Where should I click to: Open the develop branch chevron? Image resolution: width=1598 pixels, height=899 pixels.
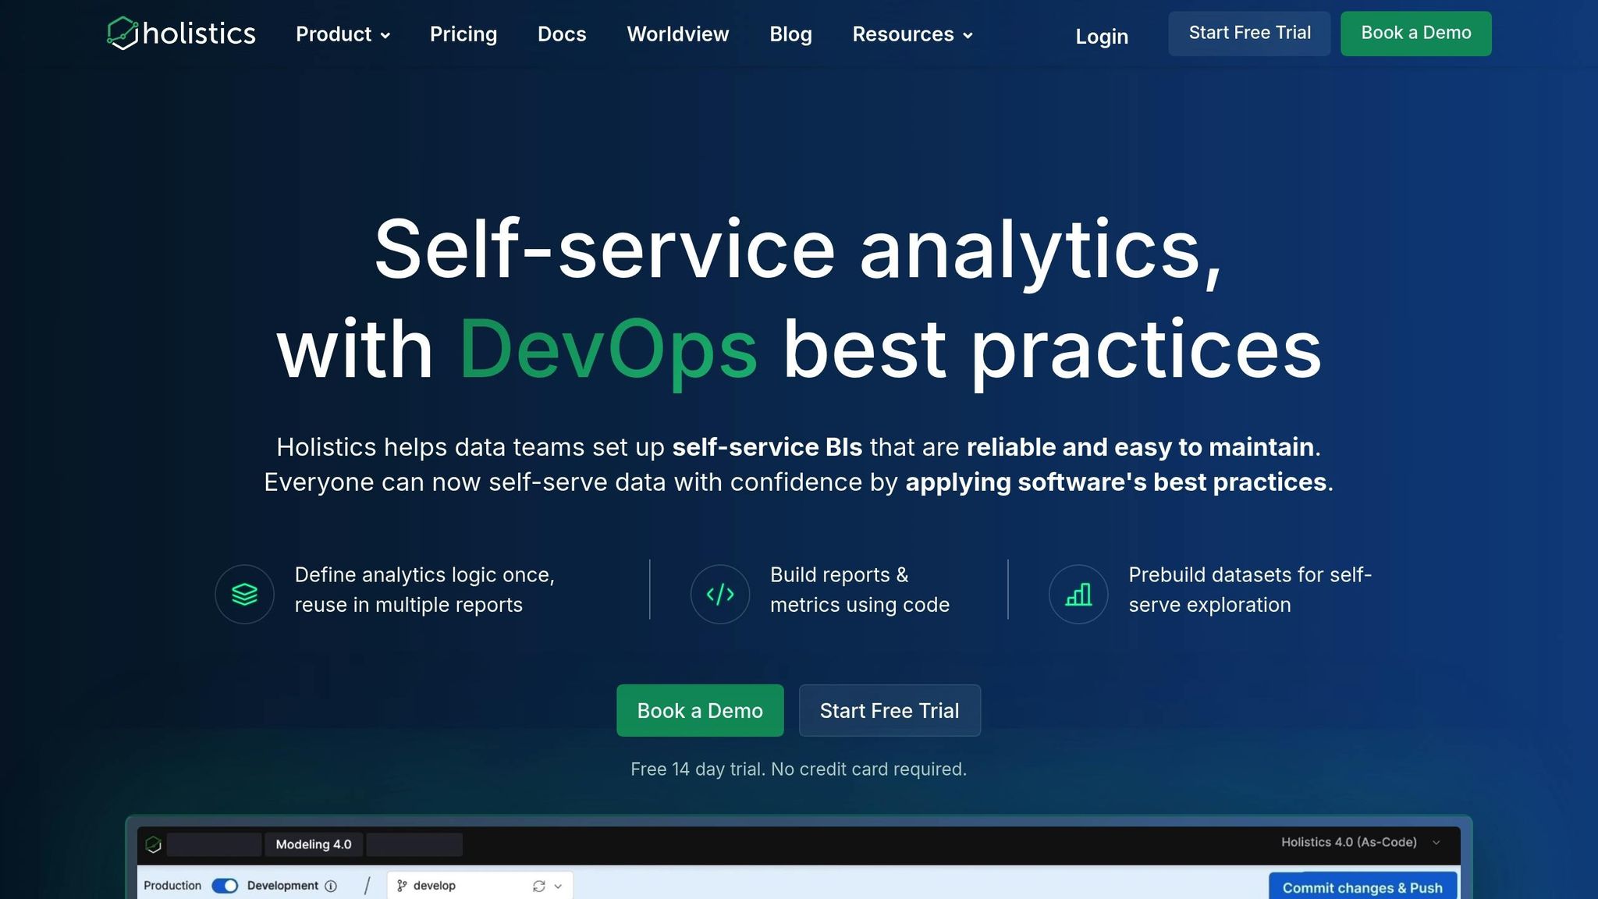(558, 887)
